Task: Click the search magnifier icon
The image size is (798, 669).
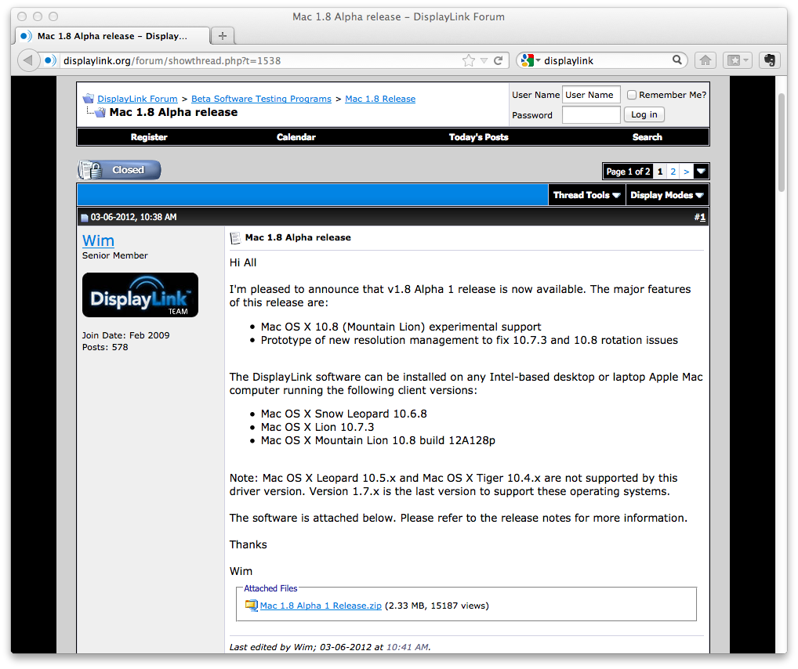Action: click(x=676, y=60)
